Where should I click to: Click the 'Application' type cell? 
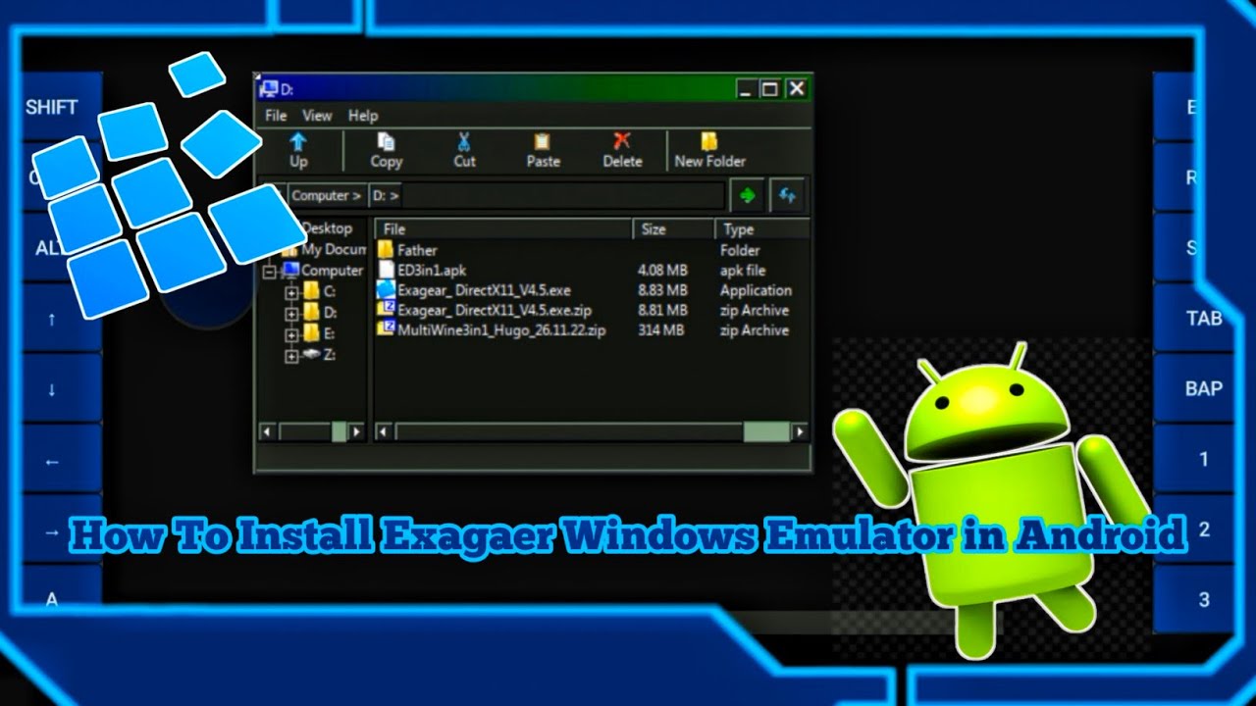tap(756, 290)
